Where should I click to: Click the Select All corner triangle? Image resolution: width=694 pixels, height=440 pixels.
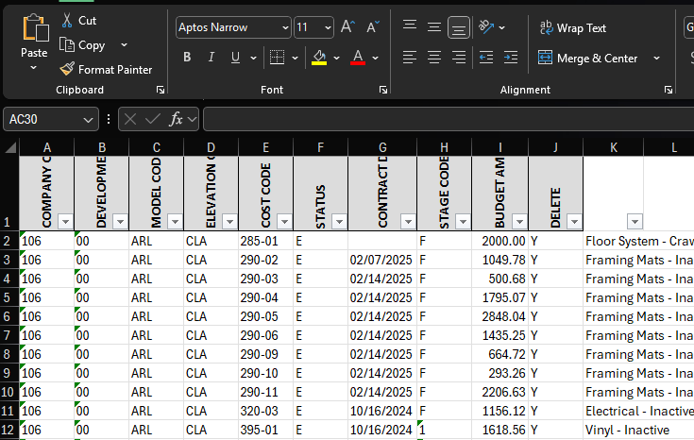(x=10, y=147)
